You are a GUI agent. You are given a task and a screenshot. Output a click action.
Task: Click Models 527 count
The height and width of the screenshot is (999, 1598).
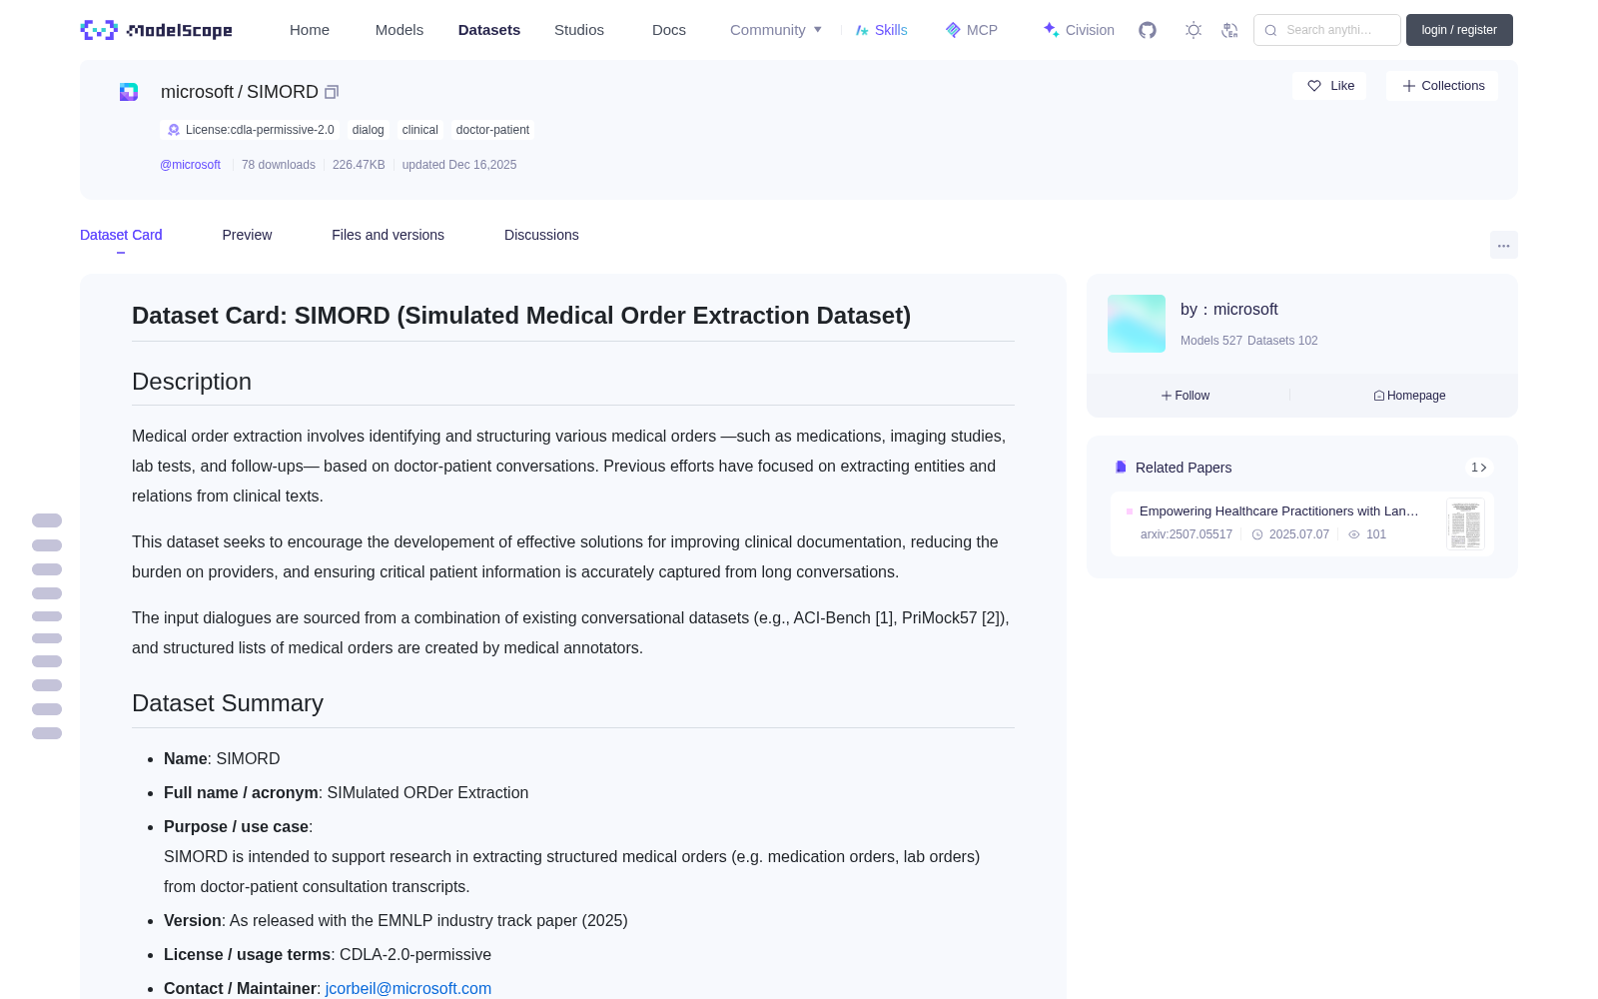(1211, 341)
